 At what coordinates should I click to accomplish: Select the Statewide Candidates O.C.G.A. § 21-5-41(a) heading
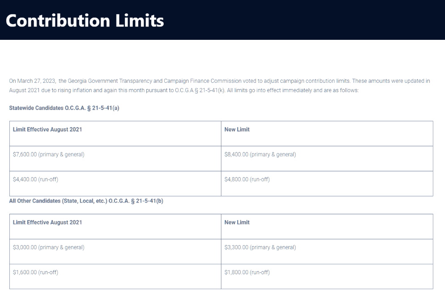pos(64,108)
